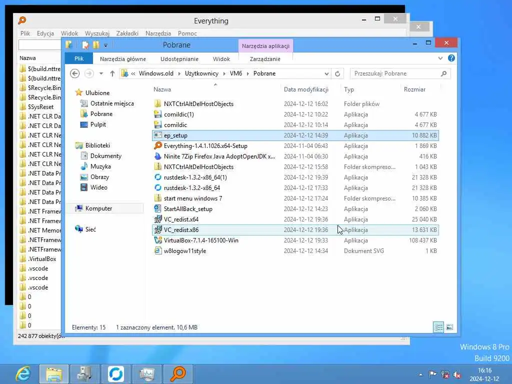Refresh the Pobrane folder view
512x384 pixels.
337,74
